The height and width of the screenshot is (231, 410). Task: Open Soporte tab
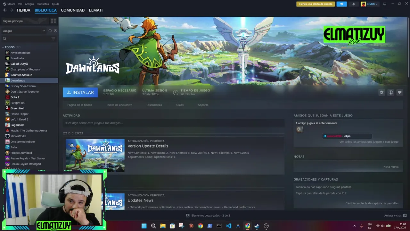(x=203, y=105)
